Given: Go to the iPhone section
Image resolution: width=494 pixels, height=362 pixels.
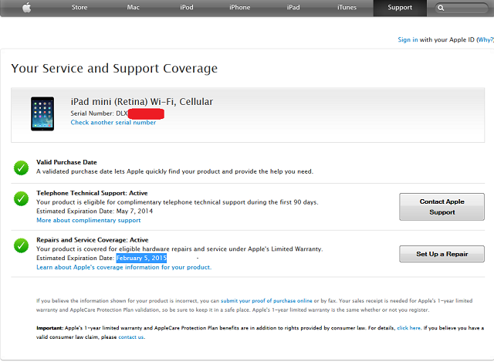Looking at the screenshot, I should click(x=240, y=7).
